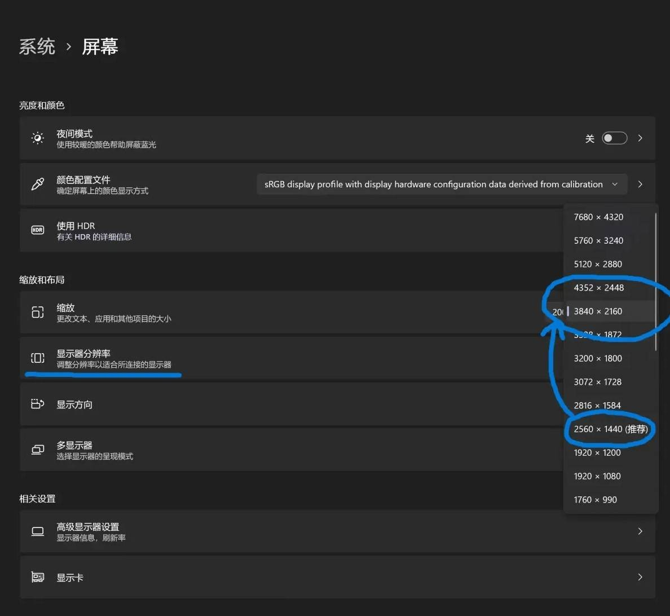
Task: Click the HDR badge icon
Action: [37, 230]
